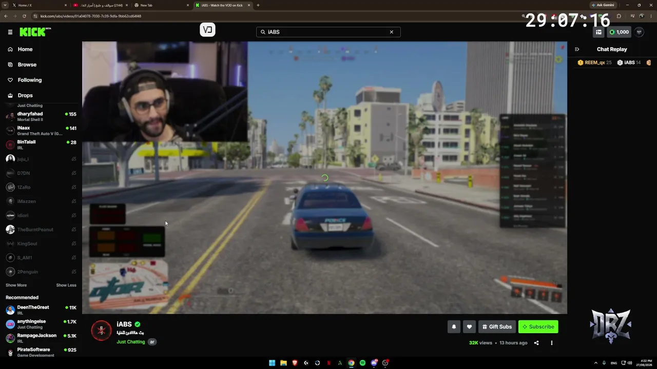View iABS rank two on chat leaderboard
Screen dimensions: 657x369
click(629, 63)
